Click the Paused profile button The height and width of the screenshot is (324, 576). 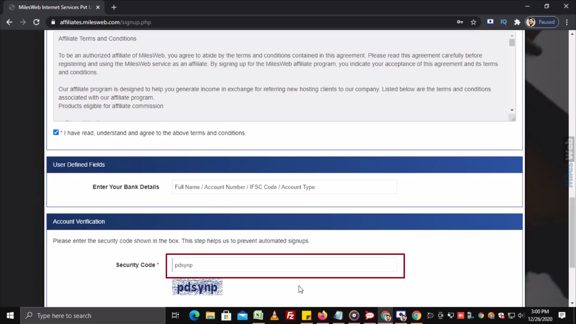[x=542, y=22]
